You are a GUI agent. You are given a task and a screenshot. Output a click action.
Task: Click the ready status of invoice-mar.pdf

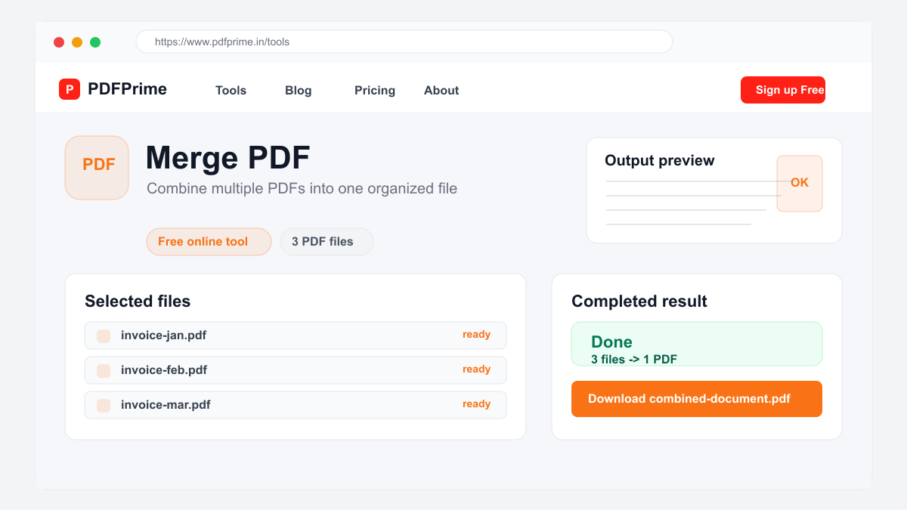click(x=477, y=404)
